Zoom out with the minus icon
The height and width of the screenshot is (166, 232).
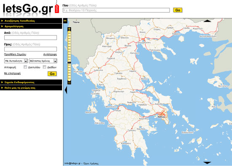[69, 83]
